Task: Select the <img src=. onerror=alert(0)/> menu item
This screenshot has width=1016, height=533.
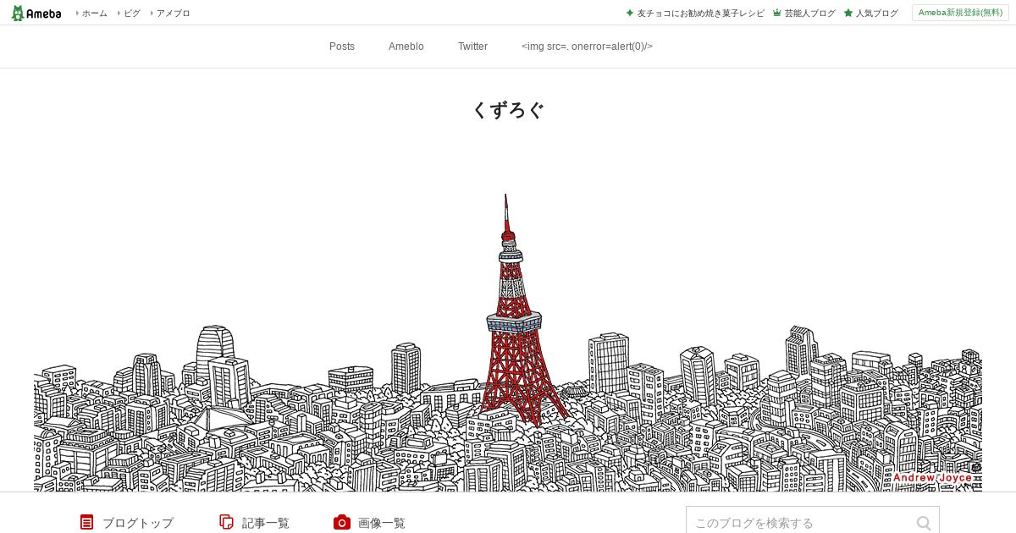Action: pos(587,47)
